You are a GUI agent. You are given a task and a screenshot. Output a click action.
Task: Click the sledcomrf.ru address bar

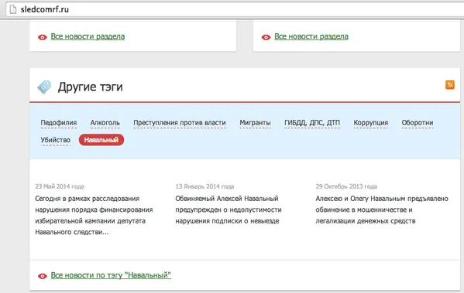click(x=234, y=9)
